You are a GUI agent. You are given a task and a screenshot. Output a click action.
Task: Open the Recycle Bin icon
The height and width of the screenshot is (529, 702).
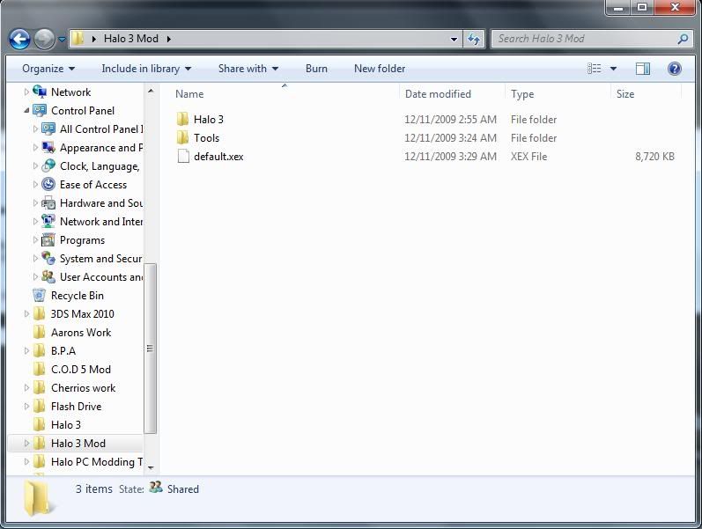pyautogui.click(x=40, y=296)
